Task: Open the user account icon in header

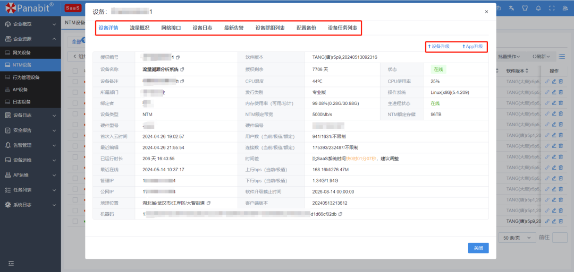Action: pyautogui.click(x=565, y=8)
